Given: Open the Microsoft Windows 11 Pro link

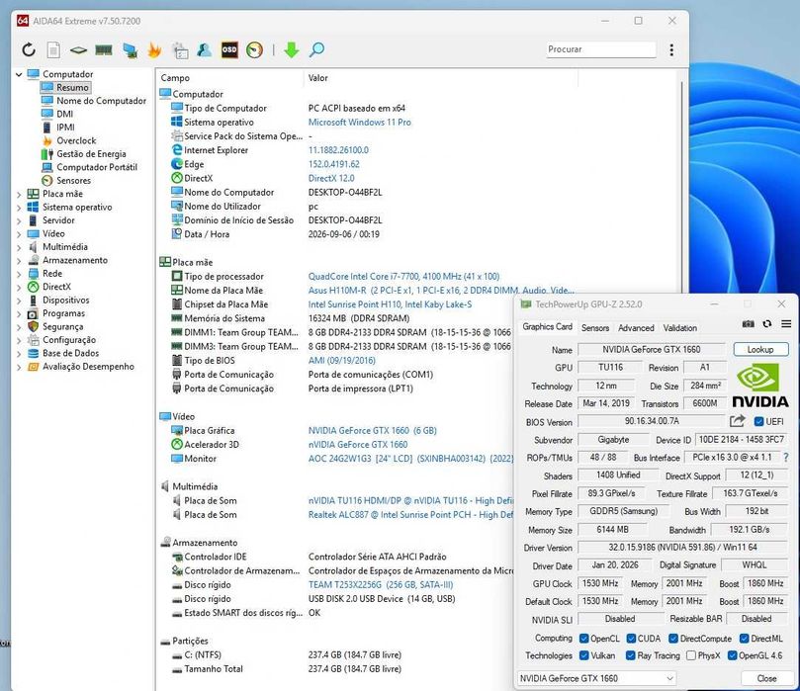Looking at the screenshot, I should 359,123.
